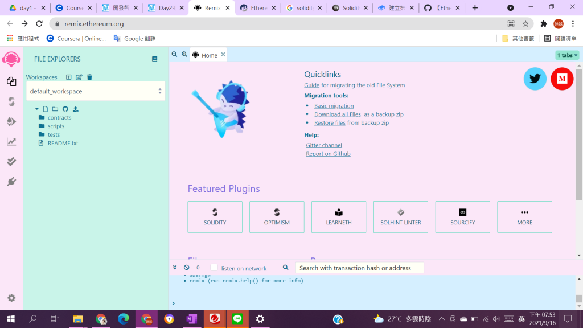
Task: Click the terminal vertical scrollbar
Action: [579, 298]
